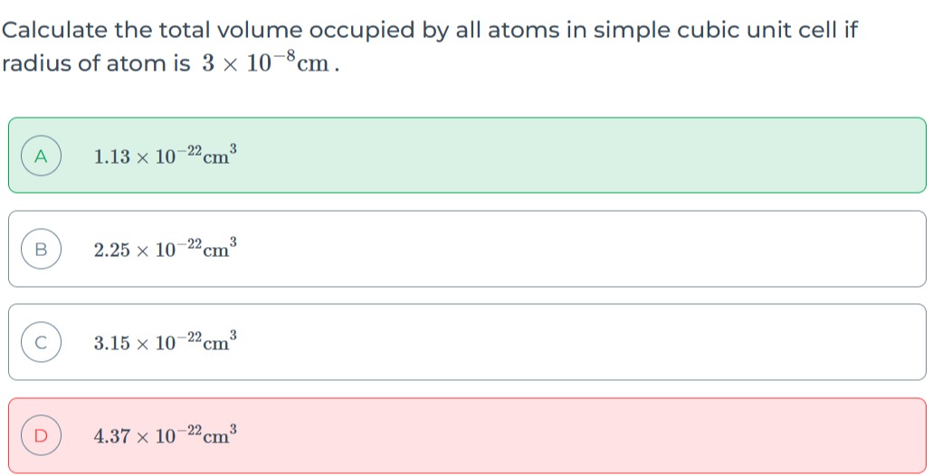Click the question's first line about simple cubic
The height and width of the screenshot is (475, 933).
click(430, 30)
